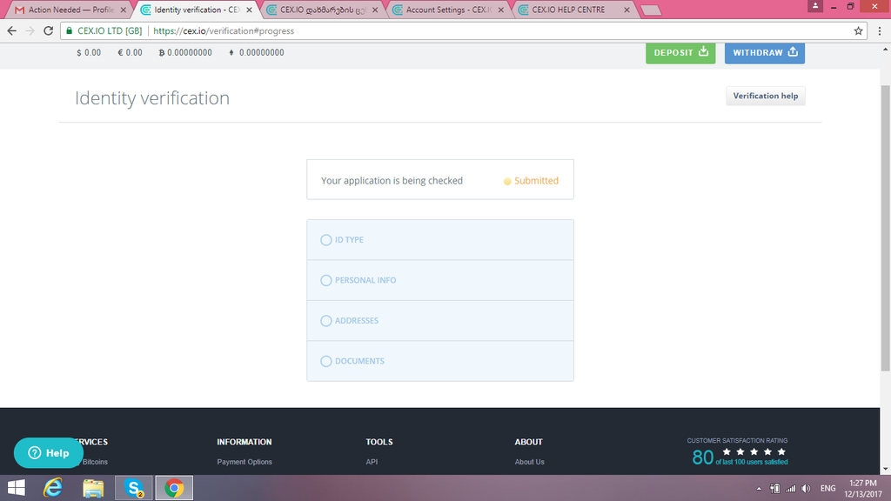
Task: Open the Windows Start menu
Action: [17, 488]
